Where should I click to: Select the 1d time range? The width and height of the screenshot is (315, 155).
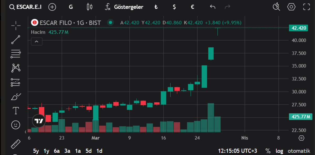coord(99,151)
